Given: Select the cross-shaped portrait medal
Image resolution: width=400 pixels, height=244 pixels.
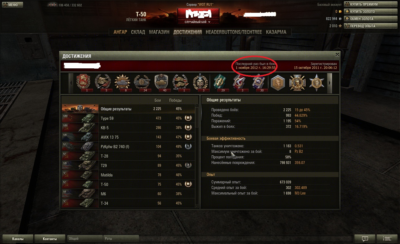Looking at the screenshot, I should coord(297,83).
